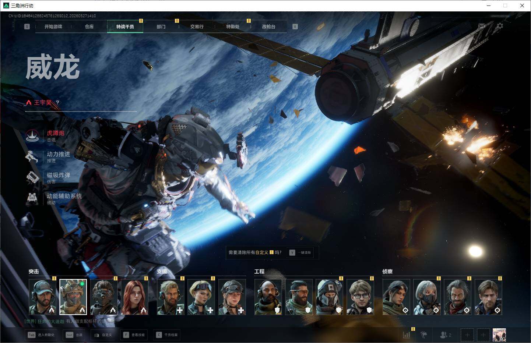The image size is (531, 343).
Task: Open the friends list icon showing 2
Action: tap(446, 335)
